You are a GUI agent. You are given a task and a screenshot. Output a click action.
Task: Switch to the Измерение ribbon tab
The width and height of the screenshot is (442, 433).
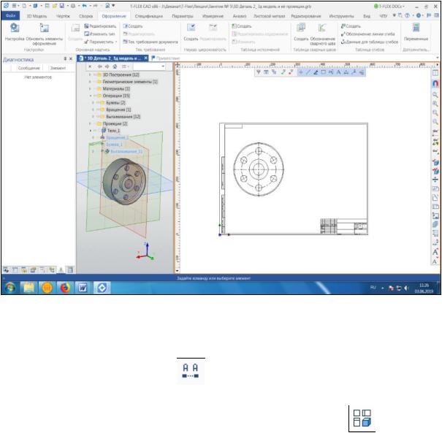coord(213,15)
